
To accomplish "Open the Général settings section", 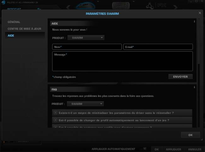I will (14, 22).
